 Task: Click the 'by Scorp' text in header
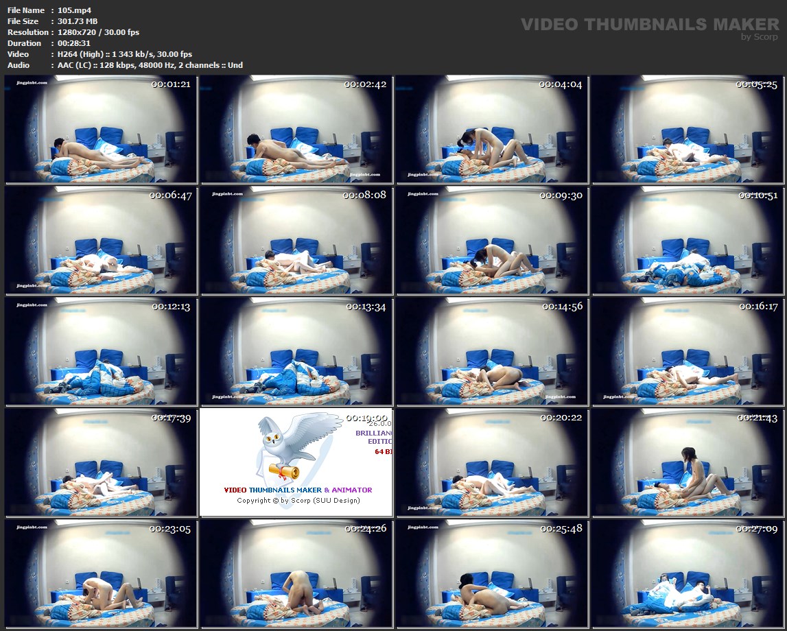(x=760, y=38)
